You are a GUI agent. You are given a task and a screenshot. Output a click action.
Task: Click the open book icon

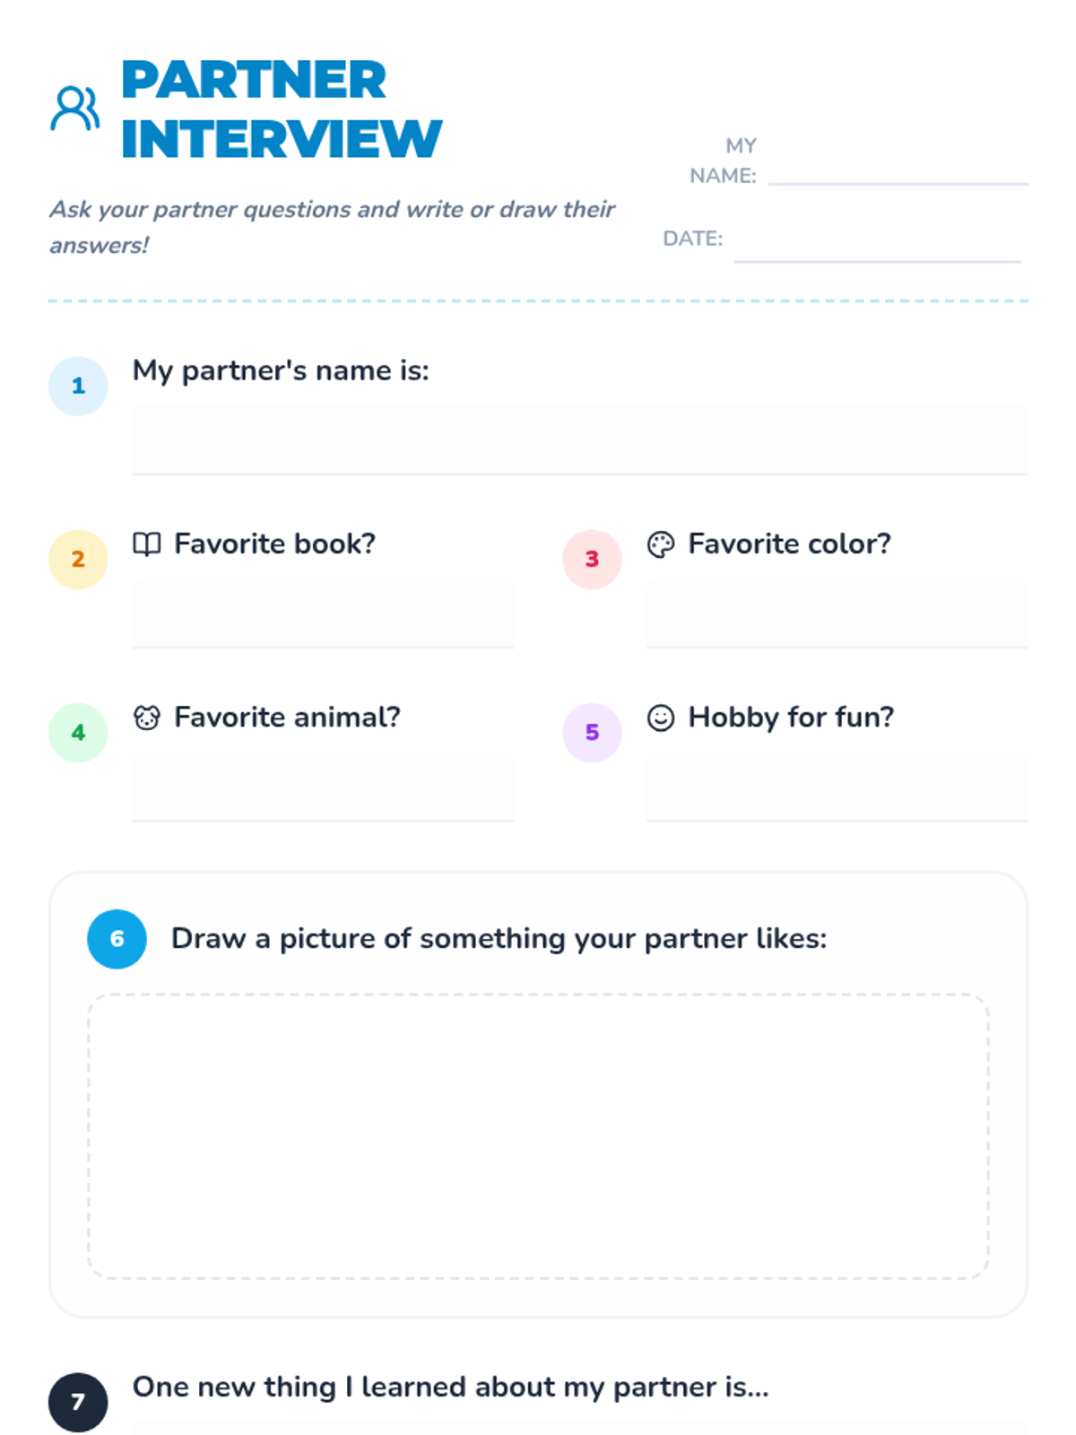pyautogui.click(x=147, y=544)
